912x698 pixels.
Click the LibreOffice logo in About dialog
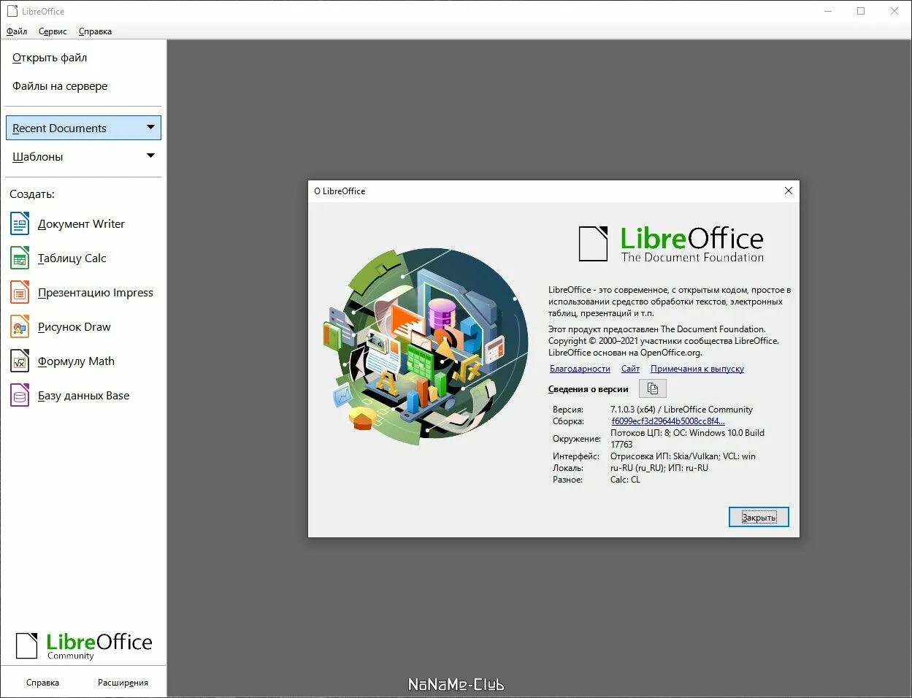671,244
